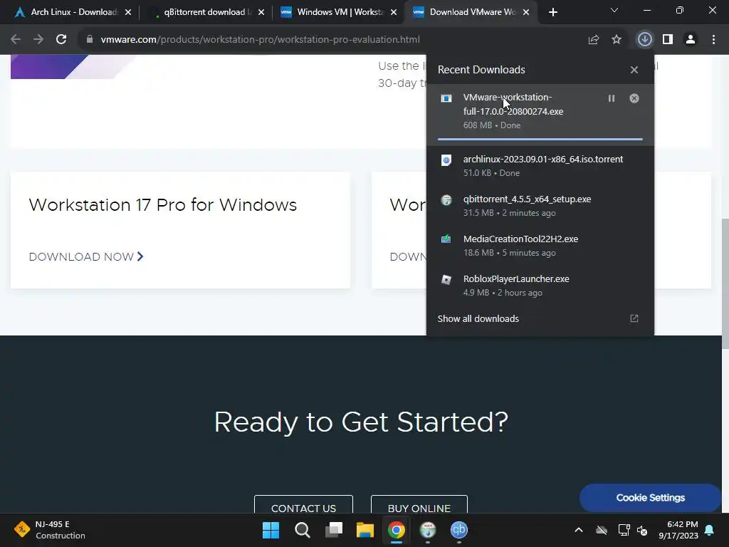Open qBittorrent from the taskbar

[x=459, y=530]
